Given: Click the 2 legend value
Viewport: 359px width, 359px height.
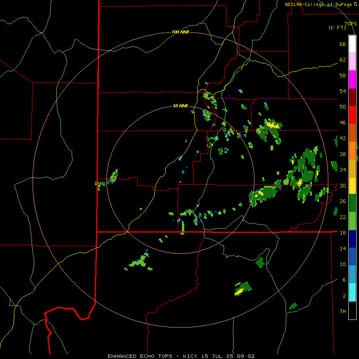Looking at the screenshot, I should 344,296.
